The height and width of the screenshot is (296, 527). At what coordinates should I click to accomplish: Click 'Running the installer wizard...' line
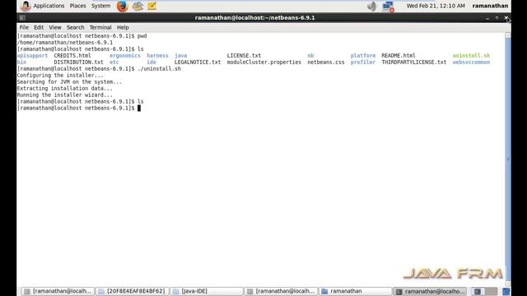click(64, 95)
